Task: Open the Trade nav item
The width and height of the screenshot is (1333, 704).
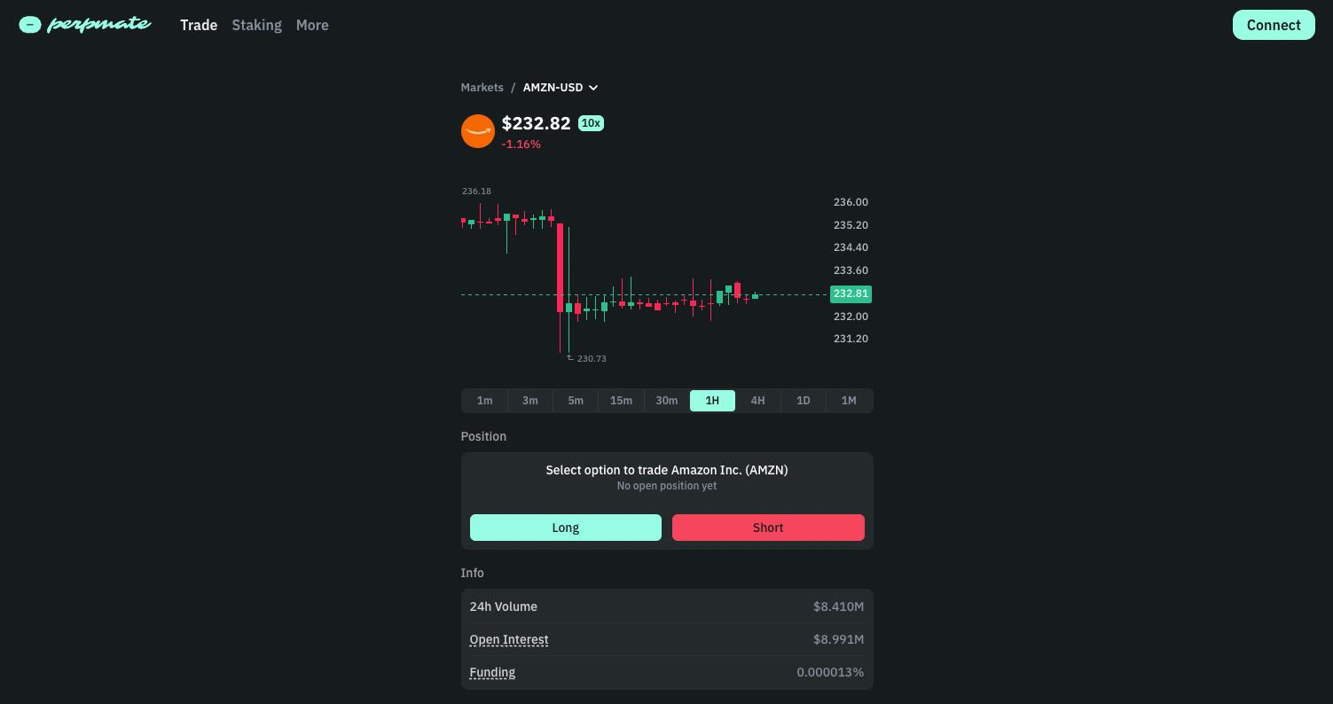Action: [x=199, y=25]
